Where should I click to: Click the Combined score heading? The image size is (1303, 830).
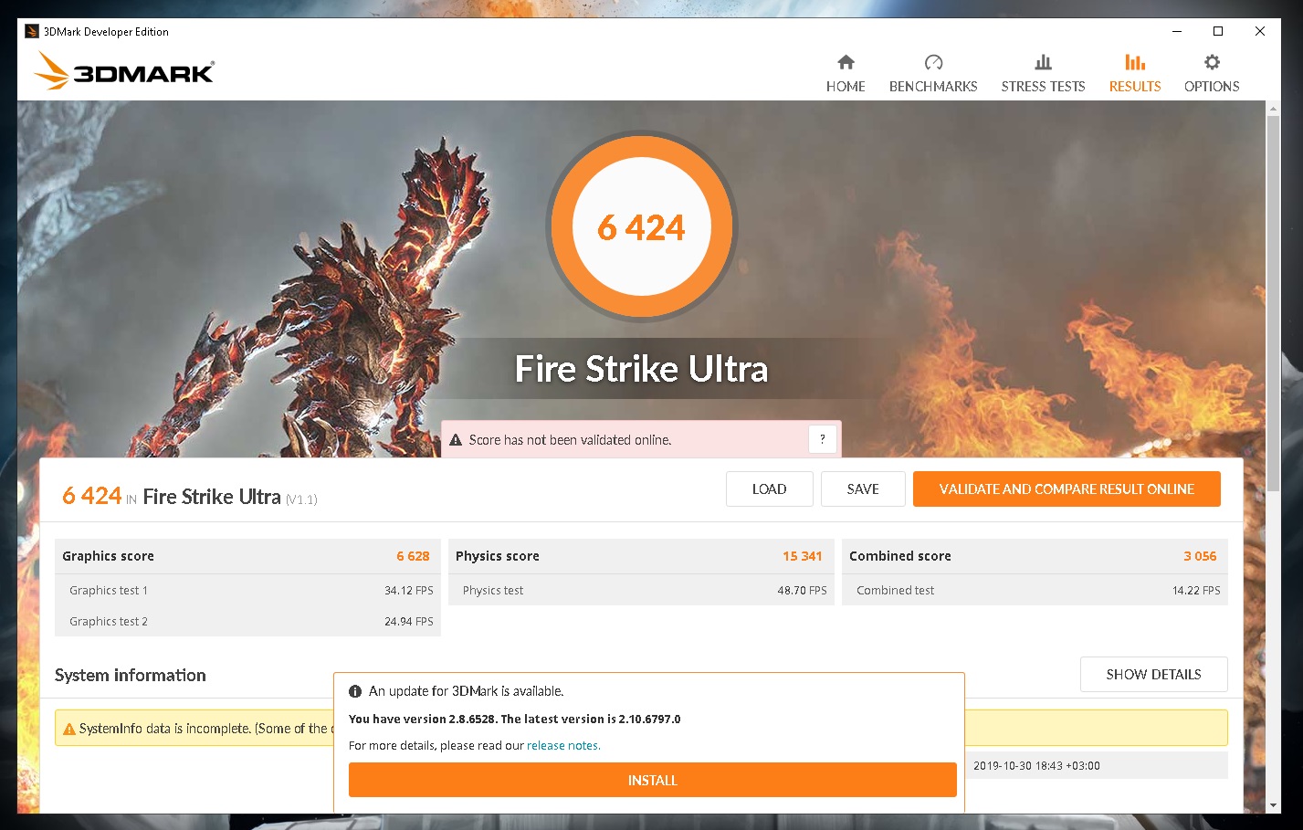point(900,556)
